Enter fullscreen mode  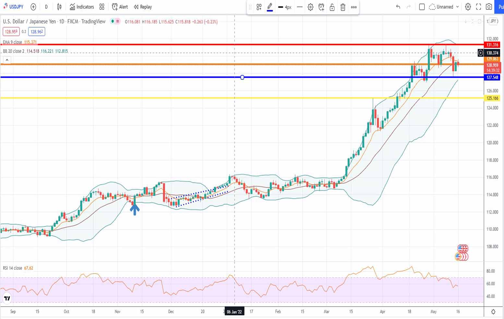point(478,7)
